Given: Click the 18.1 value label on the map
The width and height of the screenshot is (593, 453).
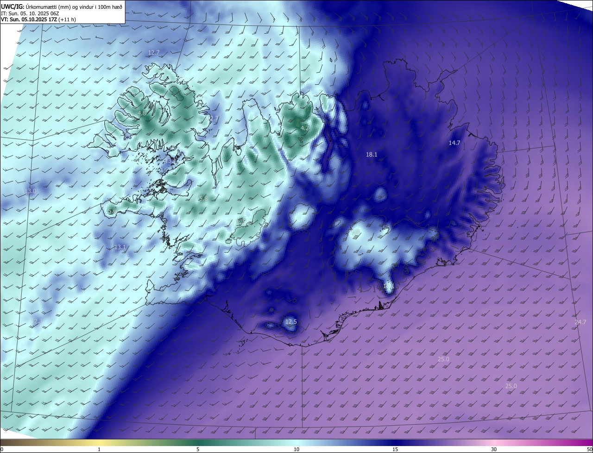Looking at the screenshot, I should tap(372, 155).
